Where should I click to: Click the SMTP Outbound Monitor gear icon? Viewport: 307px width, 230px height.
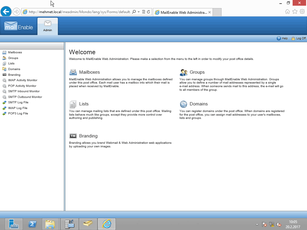pos(4,97)
